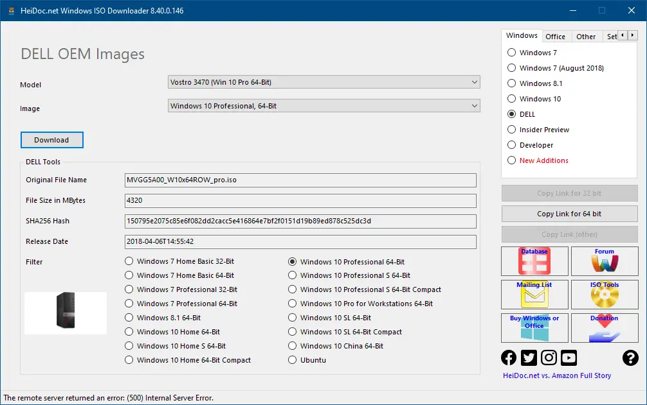Viewport: 647px width, 405px height.
Task: Open the Donation heart icon
Action: (605, 328)
